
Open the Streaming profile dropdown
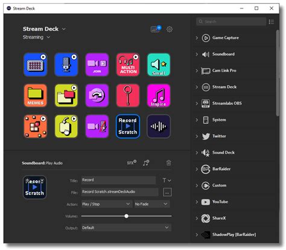click(x=48, y=37)
